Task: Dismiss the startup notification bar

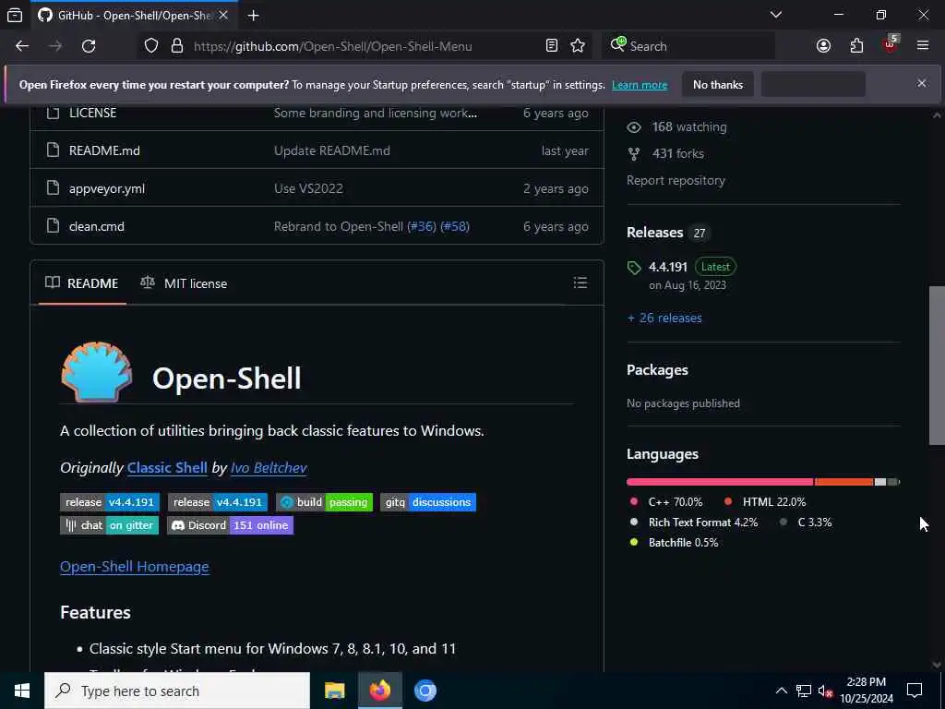Action: tap(922, 83)
